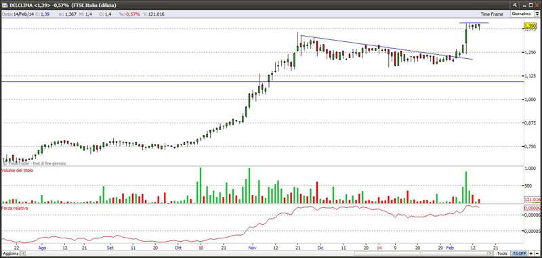Click the 1,250 price axis label
542x258 pixels.
pos(530,53)
